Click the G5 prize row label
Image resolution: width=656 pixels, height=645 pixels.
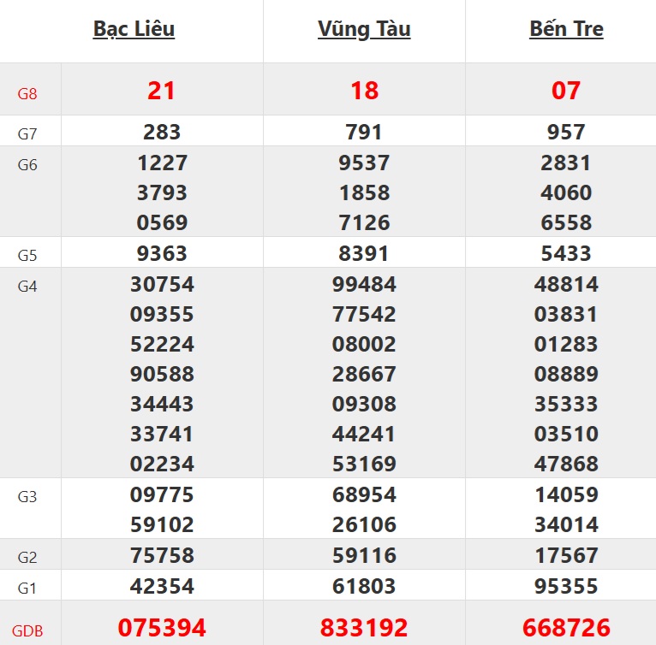[x=27, y=255]
